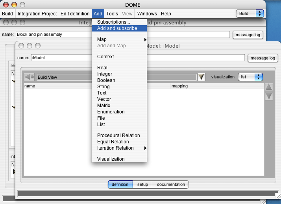Switch to the documentation tab
Screen dimensions: 281x204
tap(171, 184)
